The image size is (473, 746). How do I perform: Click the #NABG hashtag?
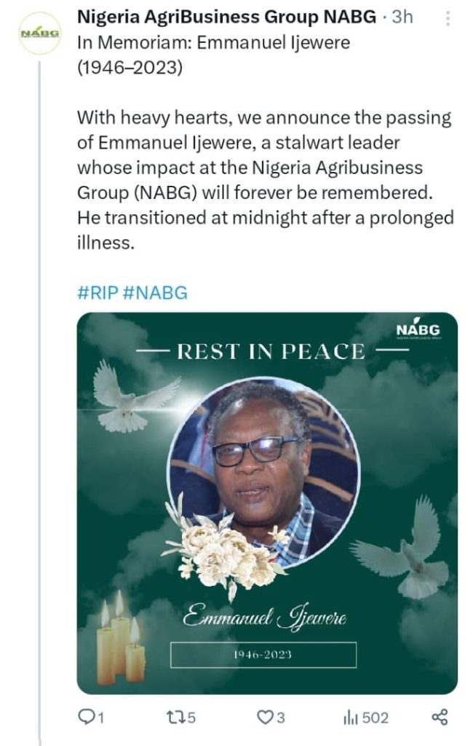pos(155,292)
